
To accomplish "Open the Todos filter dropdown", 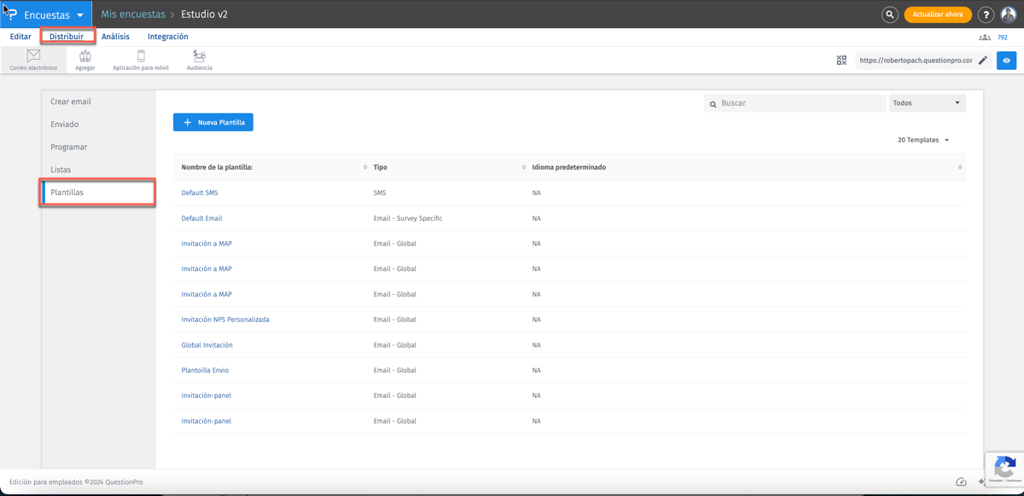I will [x=927, y=103].
